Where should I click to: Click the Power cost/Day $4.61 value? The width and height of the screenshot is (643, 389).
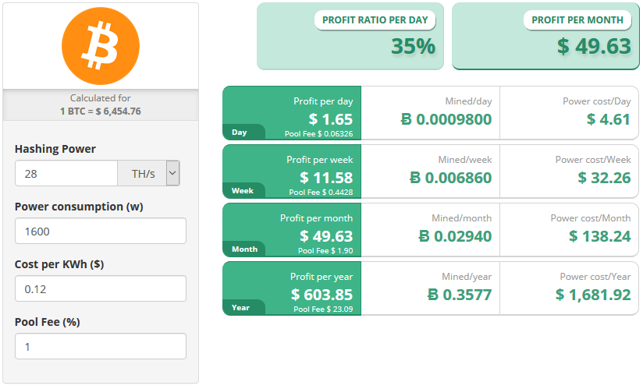click(x=608, y=119)
